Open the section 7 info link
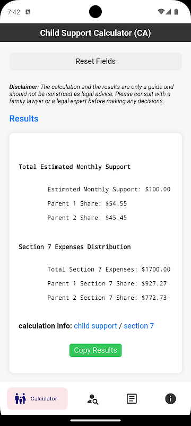The width and height of the screenshot is (191, 426). 139,326
